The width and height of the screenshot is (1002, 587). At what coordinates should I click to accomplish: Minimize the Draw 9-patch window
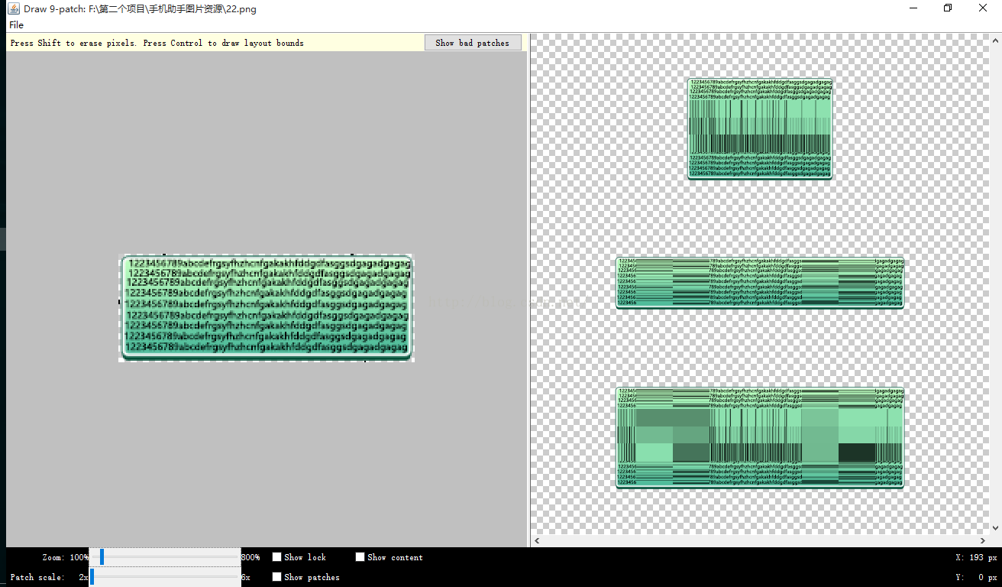tap(913, 8)
